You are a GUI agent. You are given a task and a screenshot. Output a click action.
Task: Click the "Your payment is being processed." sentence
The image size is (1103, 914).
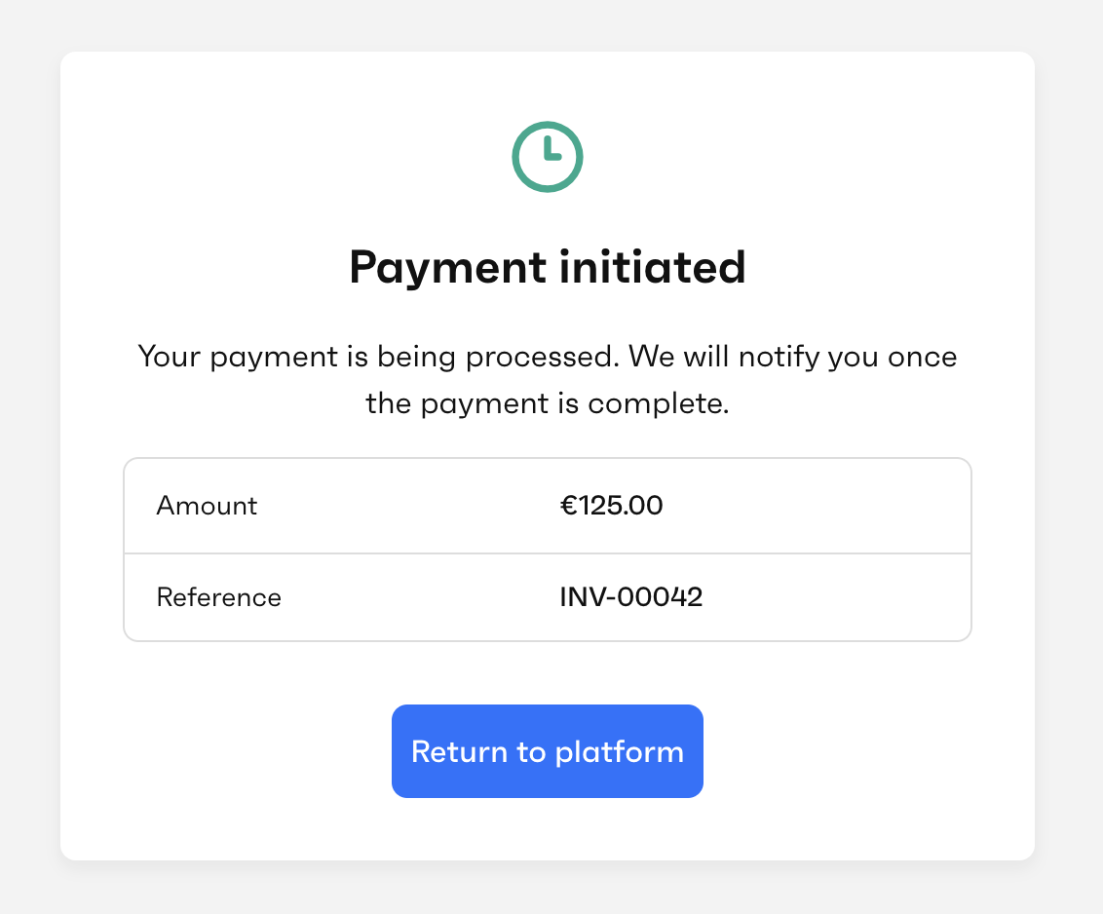click(x=378, y=357)
